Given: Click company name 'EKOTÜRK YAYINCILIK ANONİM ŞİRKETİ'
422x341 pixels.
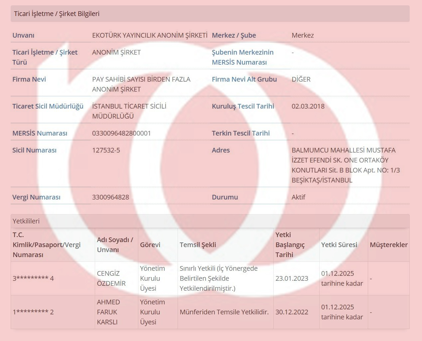Looking at the screenshot, I should [x=150, y=35].
